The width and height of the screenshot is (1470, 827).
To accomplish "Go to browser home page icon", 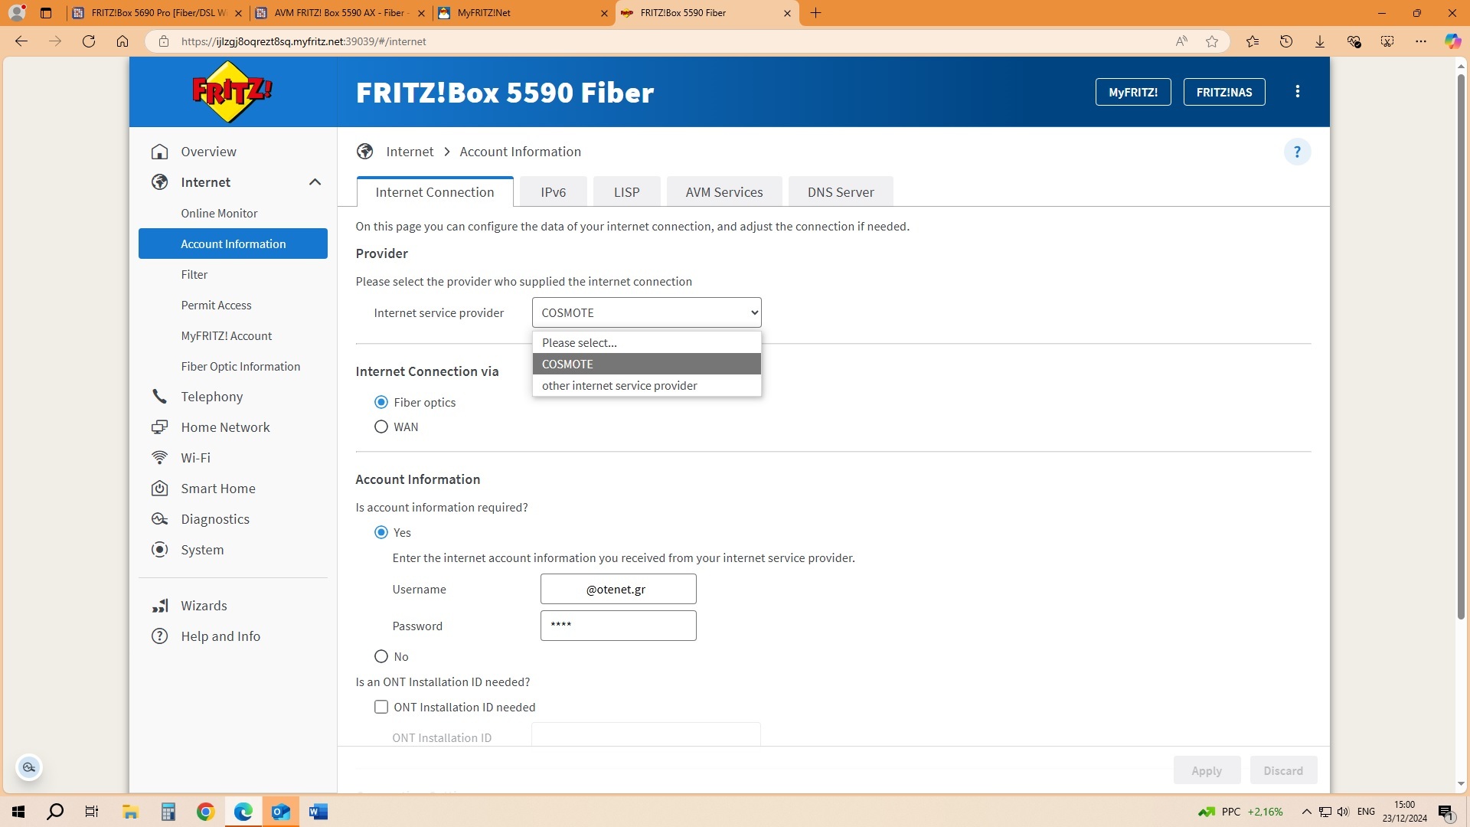I will (122, 41).
